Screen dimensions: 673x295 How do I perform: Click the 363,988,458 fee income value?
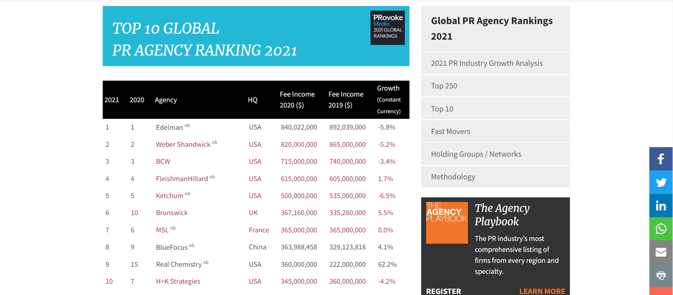pyautogui.click(x=299, y=247)
